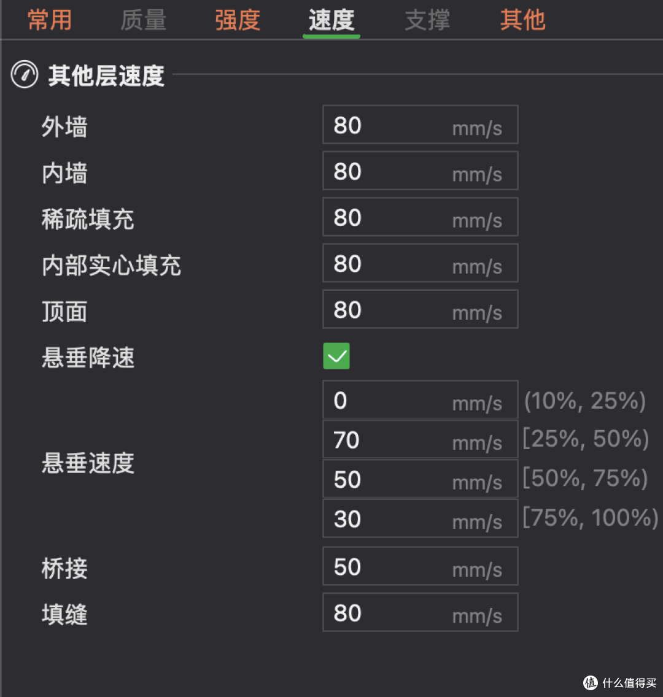Focus the 填缝 speed input field
663x697 pixels.
[421, 612]
